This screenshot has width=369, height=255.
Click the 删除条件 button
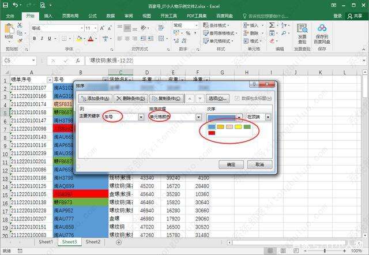pyautogui.click(x=131, y=99)
